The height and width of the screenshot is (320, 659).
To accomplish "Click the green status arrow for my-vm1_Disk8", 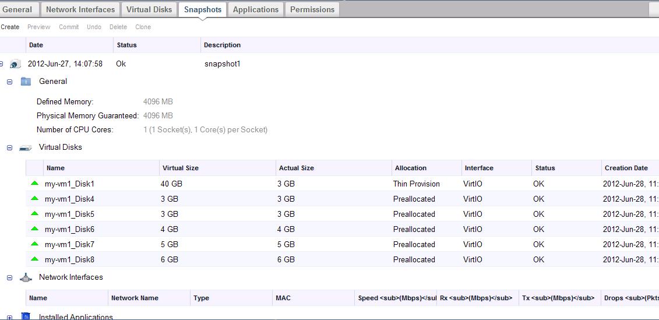I will (35, 259).
